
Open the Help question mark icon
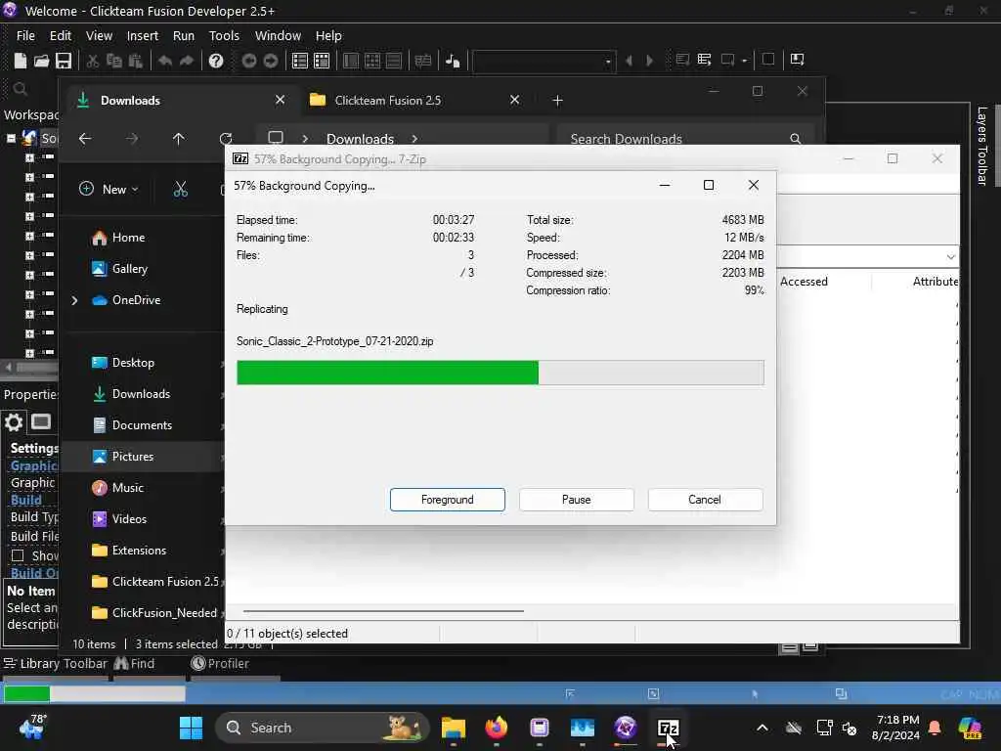tap(216, 60)
